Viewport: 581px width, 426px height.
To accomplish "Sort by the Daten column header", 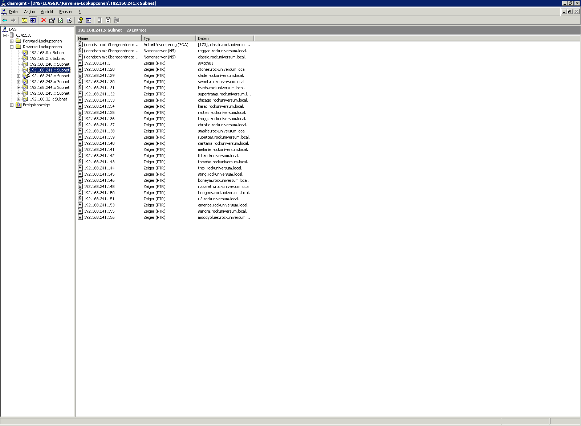I will (x=225, y=38).
